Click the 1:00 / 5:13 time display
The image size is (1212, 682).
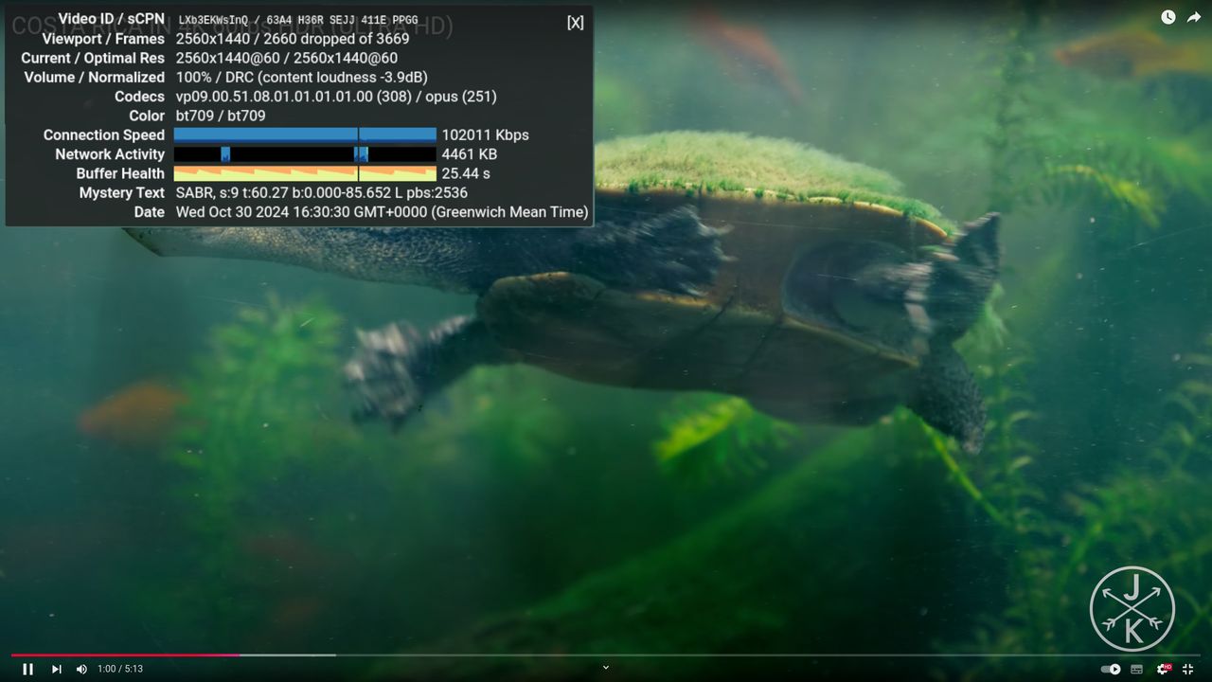point(120,669)
